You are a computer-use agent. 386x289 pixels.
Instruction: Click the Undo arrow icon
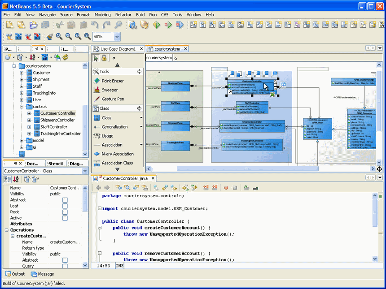[x=95, y=25]
